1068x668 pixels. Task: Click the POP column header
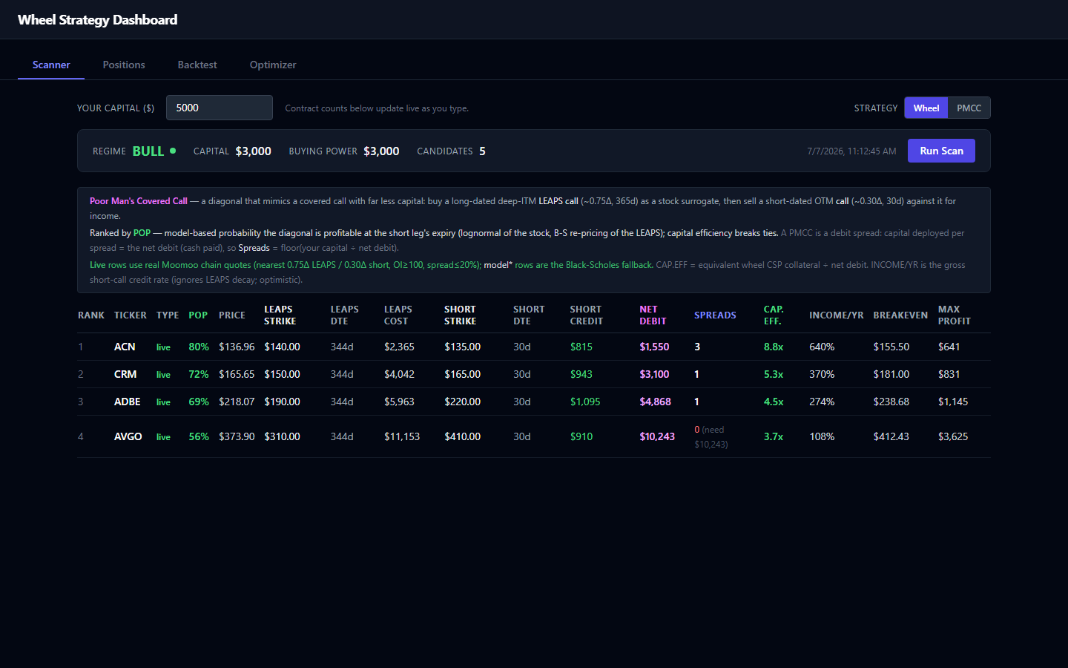(198, 315)
